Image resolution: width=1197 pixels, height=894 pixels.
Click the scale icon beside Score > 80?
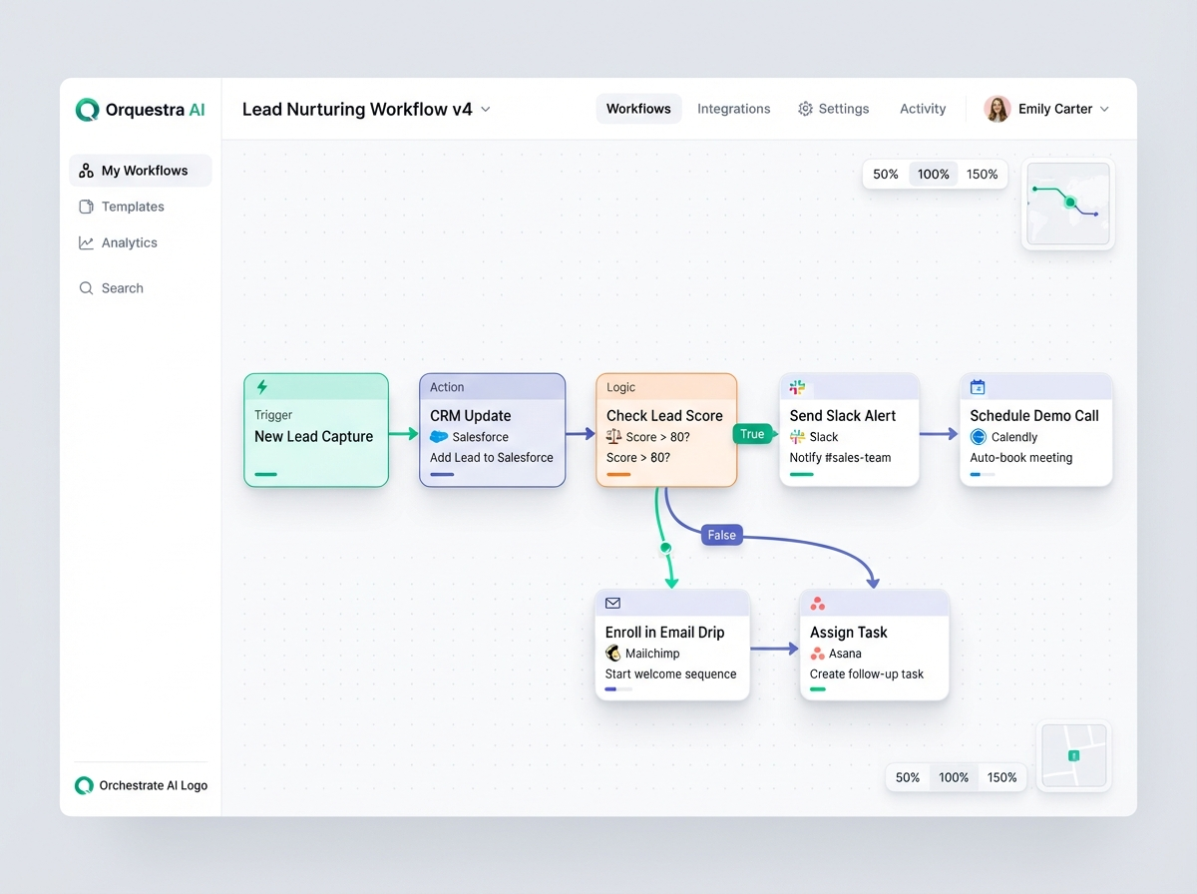(614, 436)
